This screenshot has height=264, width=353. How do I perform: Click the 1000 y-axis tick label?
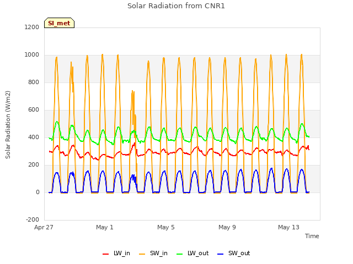[32, 55]
